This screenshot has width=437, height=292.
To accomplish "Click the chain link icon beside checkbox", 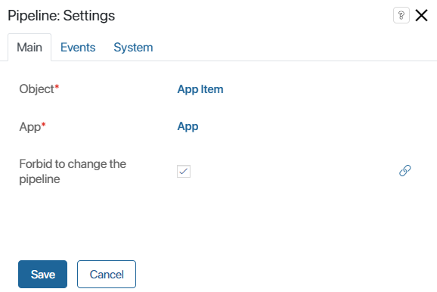I will [405, 171].
